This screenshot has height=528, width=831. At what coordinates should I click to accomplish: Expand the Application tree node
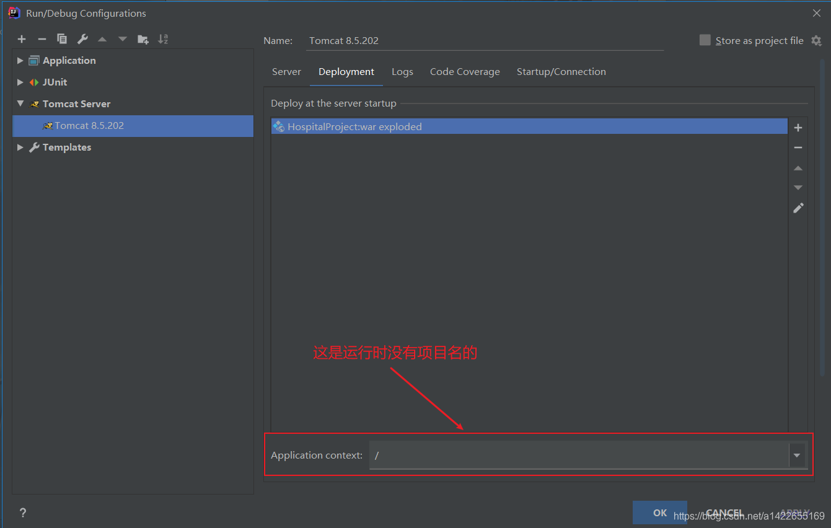click(20, 61)
